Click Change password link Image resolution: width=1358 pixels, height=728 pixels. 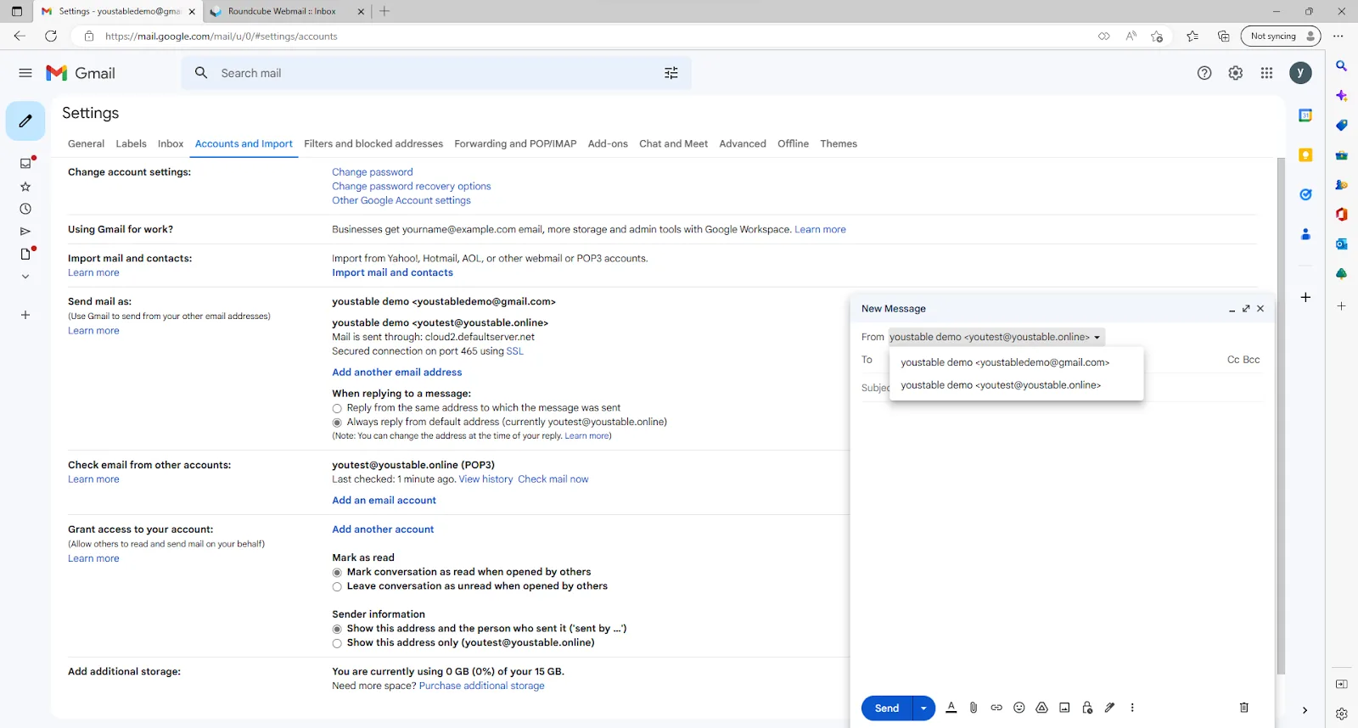373,172
